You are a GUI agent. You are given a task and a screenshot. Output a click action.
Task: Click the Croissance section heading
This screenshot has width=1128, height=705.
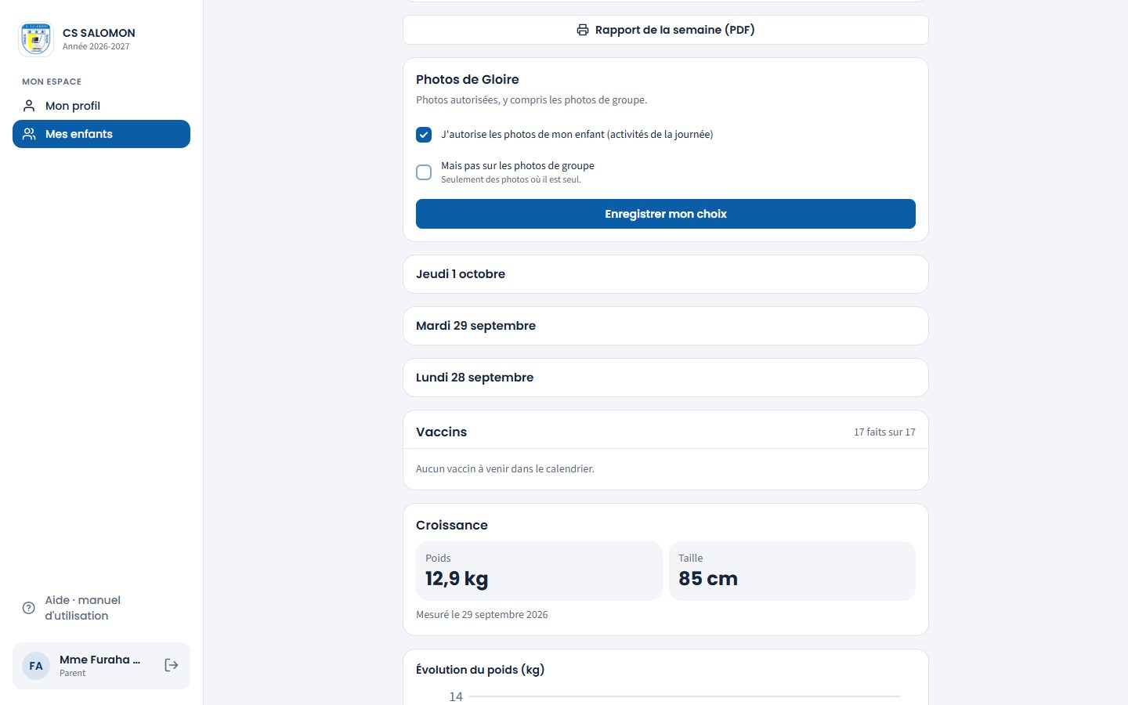click(x=452, y=525)
